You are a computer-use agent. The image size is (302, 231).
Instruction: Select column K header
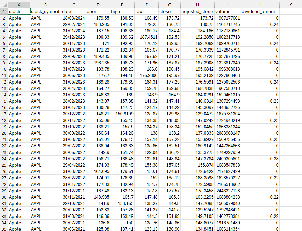(x=291, y=5)
